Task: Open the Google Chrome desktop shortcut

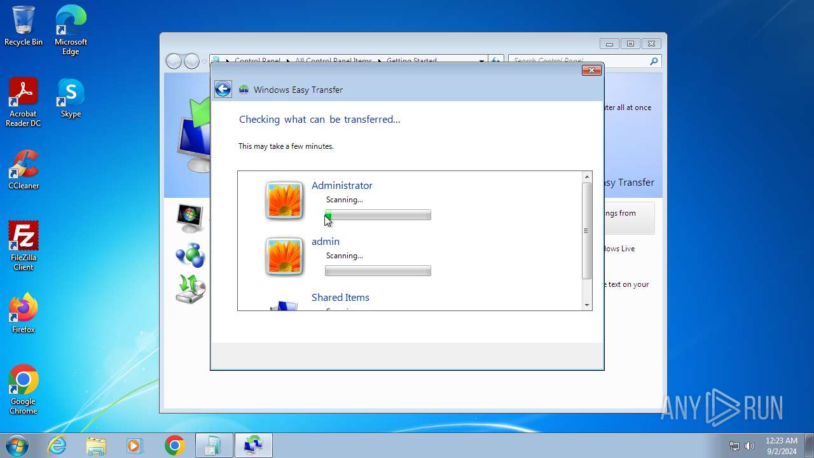Action: (x=24, y=389)
